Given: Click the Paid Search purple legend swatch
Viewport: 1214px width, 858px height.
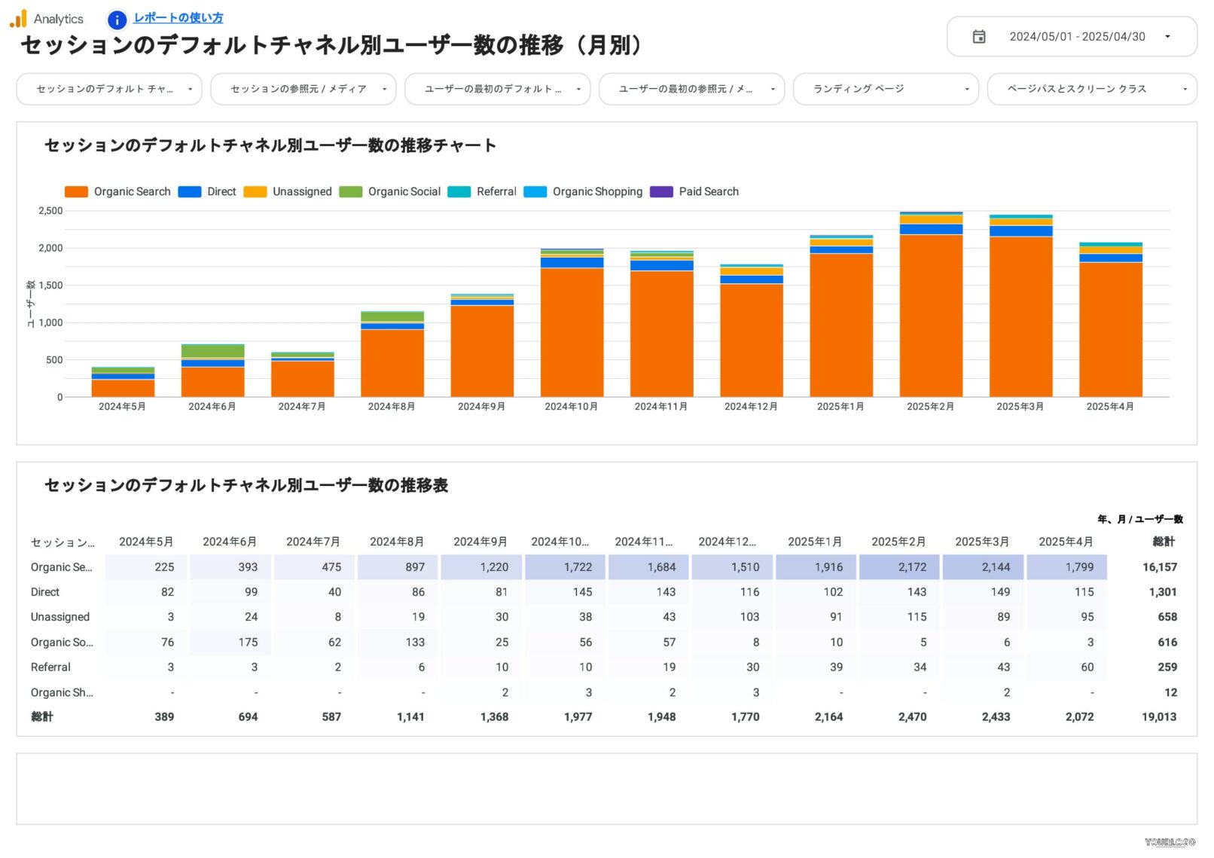Looking at the screenshot, I should click(x=661, y=192).
